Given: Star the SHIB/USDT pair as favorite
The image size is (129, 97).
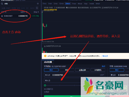Looking at the screenshot, I should click(2, 16).
